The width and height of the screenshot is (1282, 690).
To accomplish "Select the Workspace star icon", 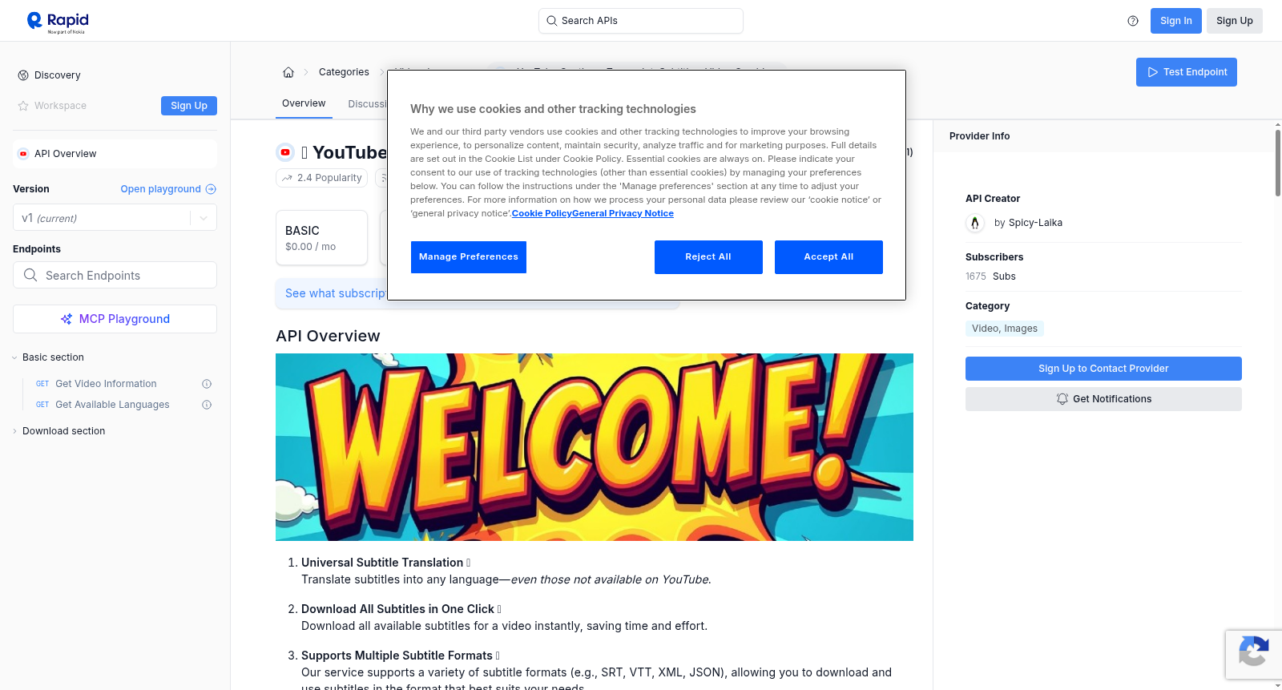I will coord(23,106).
